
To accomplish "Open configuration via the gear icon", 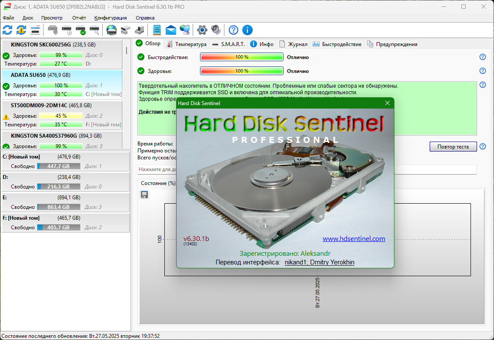I will [x=202, y=30].
